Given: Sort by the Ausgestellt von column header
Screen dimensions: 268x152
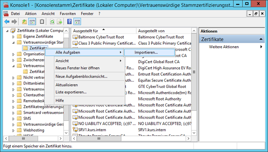Looking at the screenshot, I should tap(164, 31).
